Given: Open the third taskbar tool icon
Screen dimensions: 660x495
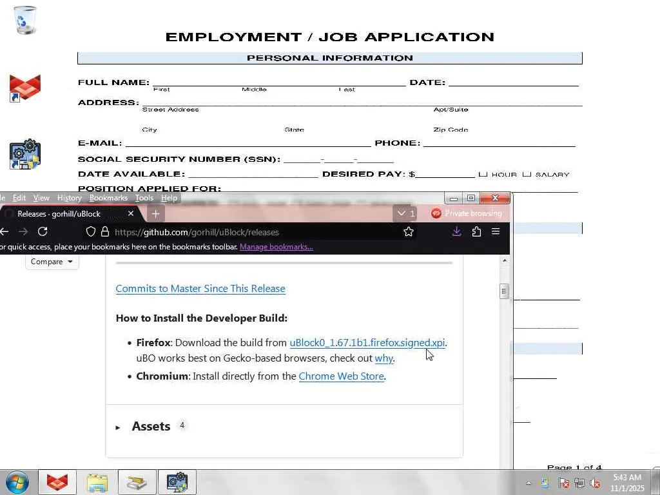Looking at the screenshot, I should [x=137, y=482].
